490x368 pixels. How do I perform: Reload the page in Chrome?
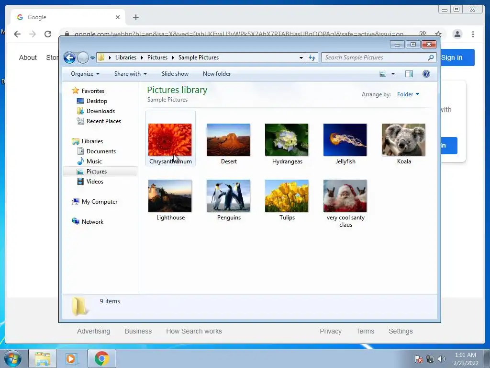tap(48, 34)
